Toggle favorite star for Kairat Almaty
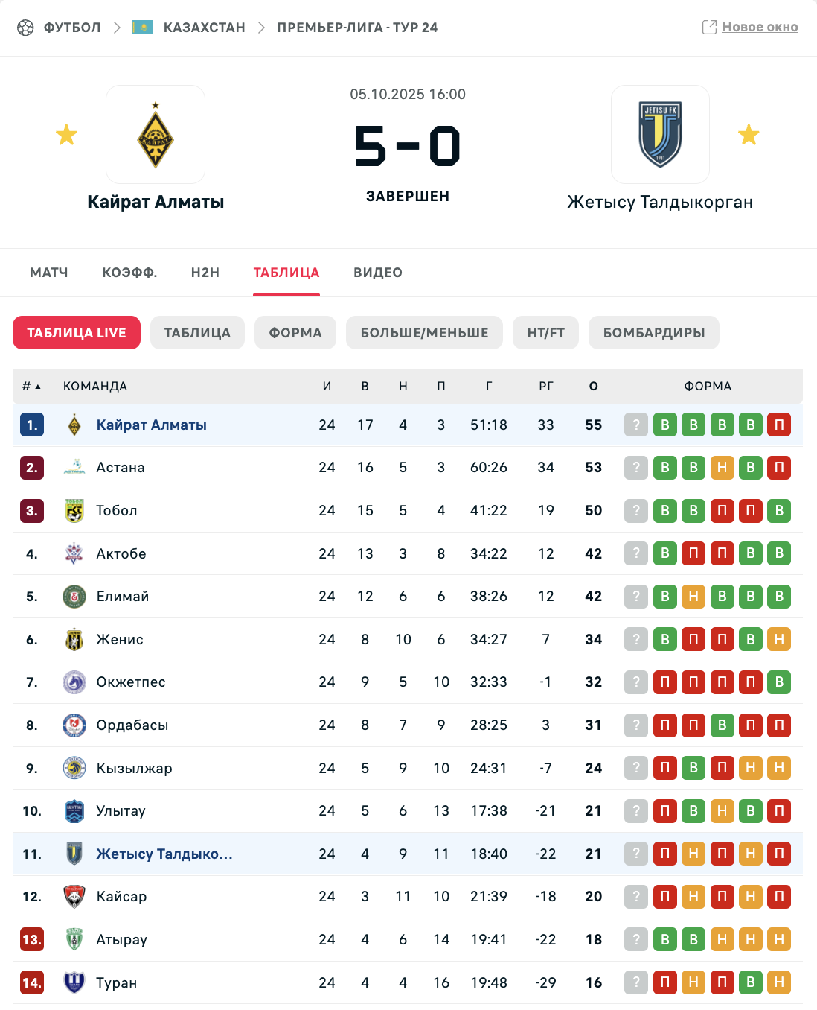This screenshot has height=1010, width=817. [66, 135]
